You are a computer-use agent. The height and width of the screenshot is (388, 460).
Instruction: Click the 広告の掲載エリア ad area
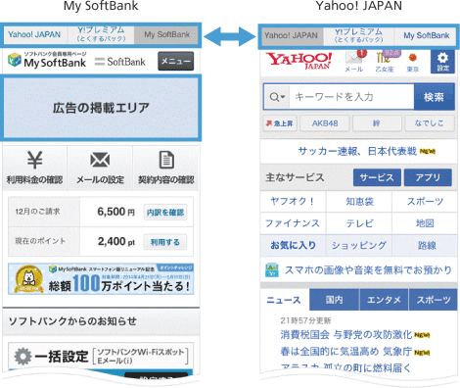[101, 108]
